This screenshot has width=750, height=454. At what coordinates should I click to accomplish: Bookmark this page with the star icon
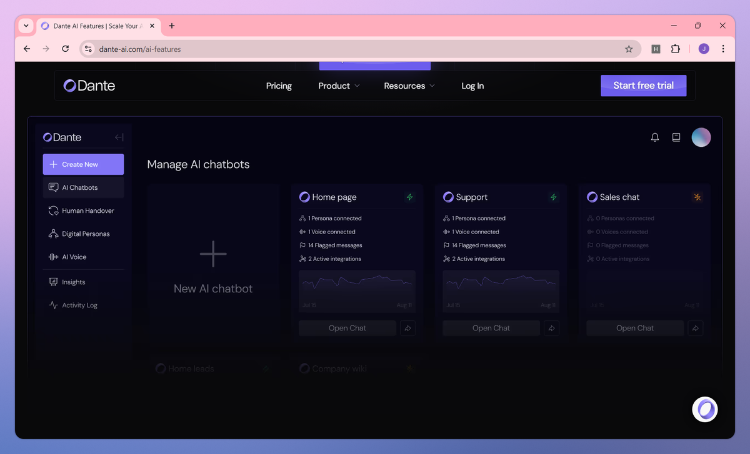[x=629, y=49]
